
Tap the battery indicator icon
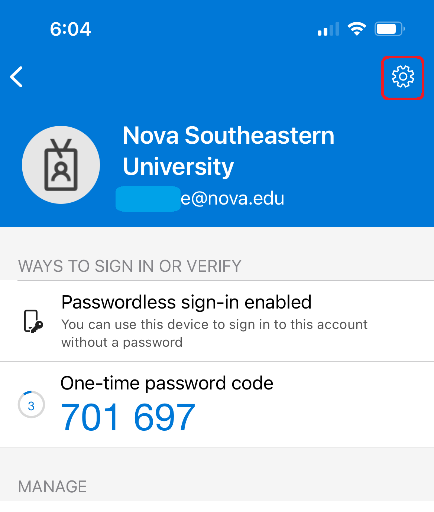(389, 29)
